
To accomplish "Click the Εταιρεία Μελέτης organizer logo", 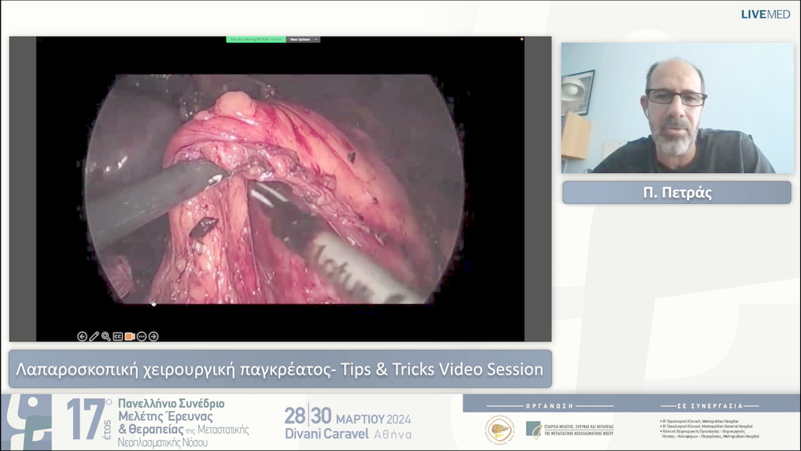I will click(569, 429).
